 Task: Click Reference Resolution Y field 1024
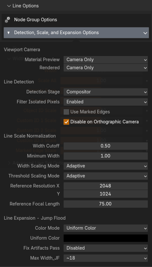click(106, 194)
